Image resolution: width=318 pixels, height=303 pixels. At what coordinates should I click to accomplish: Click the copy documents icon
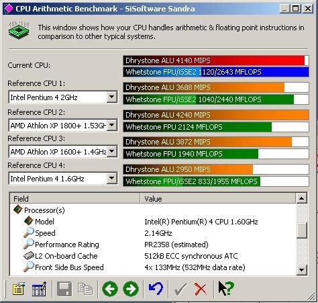85,289
